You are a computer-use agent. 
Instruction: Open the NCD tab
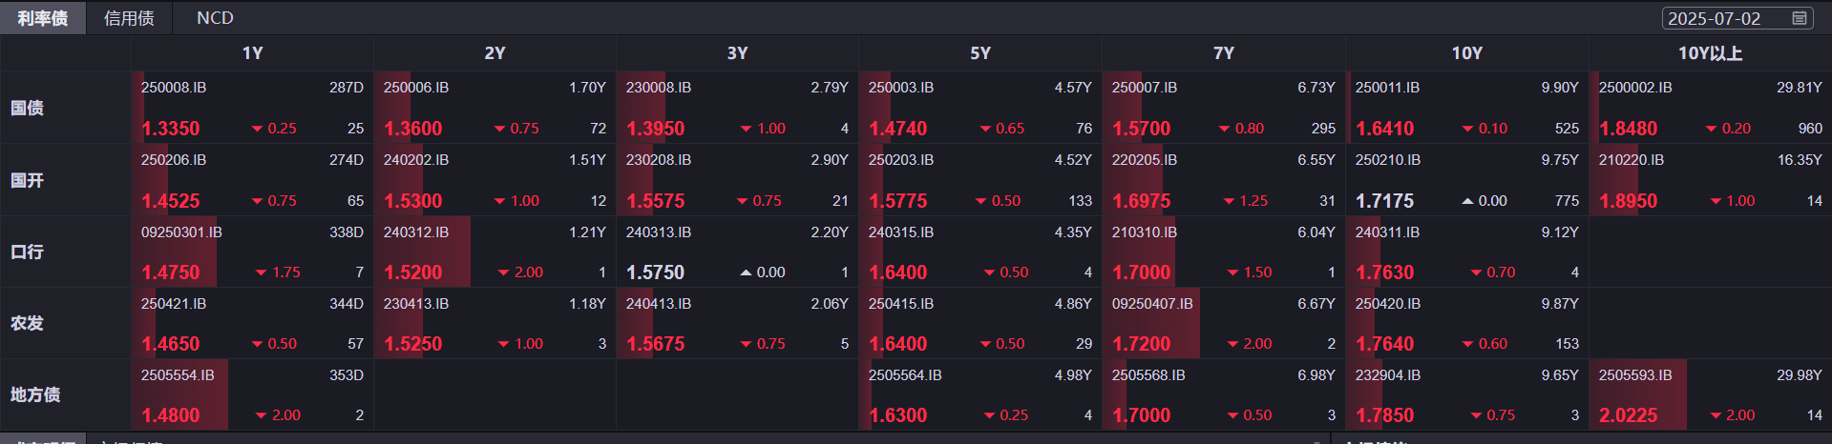pyautogui.click(x=215, y=18)
